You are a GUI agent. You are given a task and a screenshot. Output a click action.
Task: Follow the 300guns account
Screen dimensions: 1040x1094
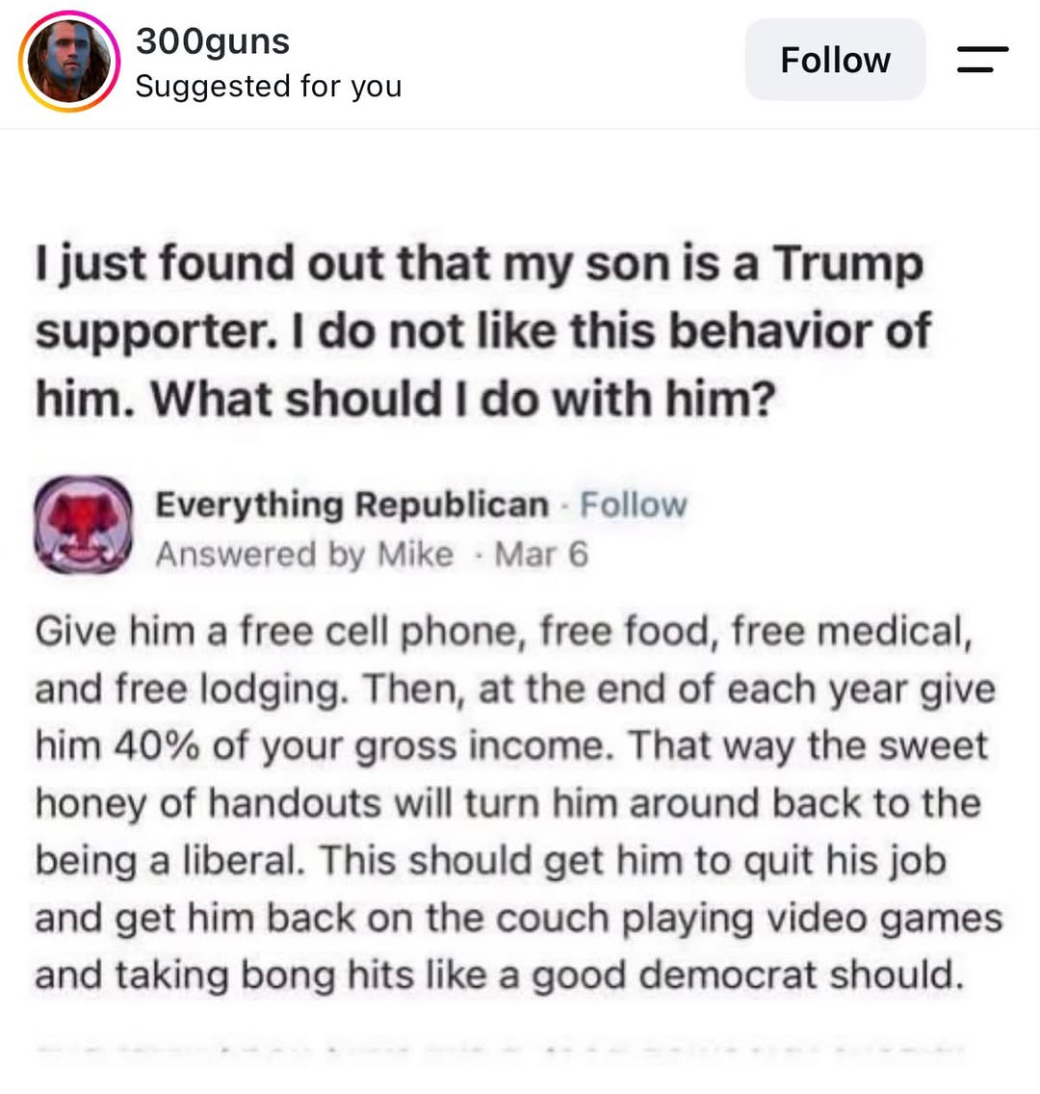[835, 60]
